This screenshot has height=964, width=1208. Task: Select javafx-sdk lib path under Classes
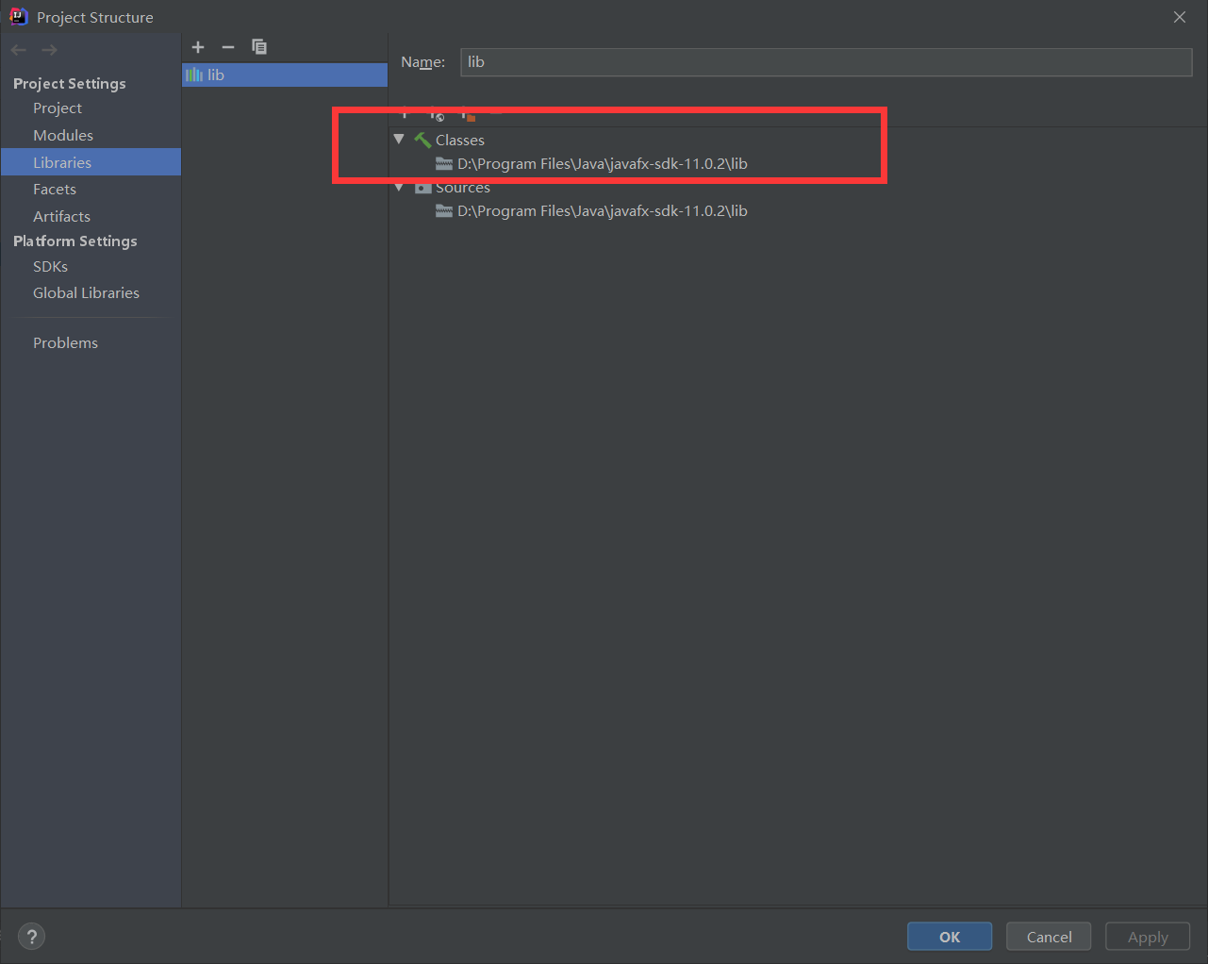(x=603, y=163)
